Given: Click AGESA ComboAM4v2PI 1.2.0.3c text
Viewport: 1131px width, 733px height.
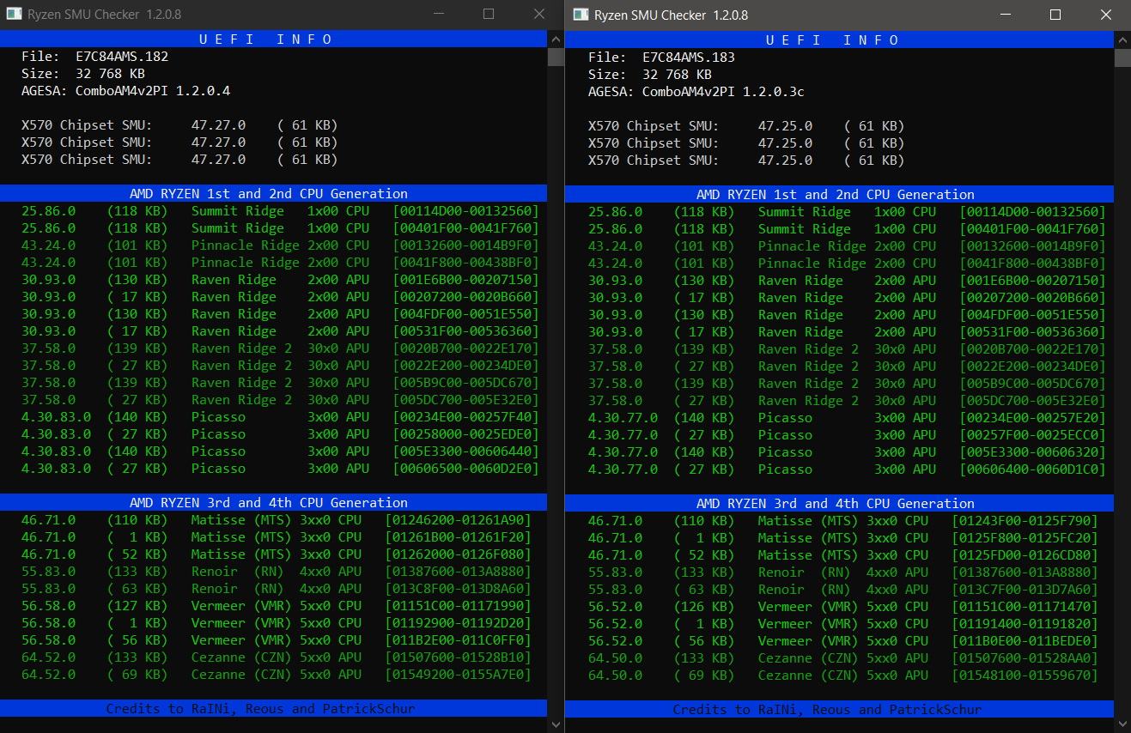Looking at the screenshot, I should pyautogui.click(x=696, y=92).
